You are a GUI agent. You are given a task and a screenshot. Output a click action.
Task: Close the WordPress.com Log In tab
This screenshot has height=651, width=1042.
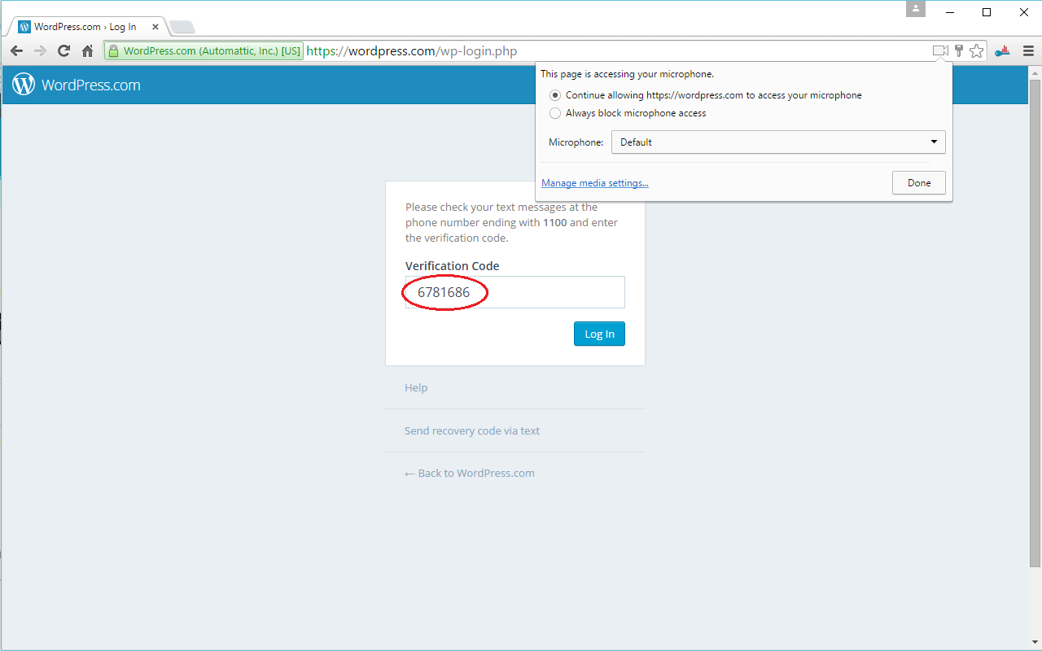[x=155, y=27]
